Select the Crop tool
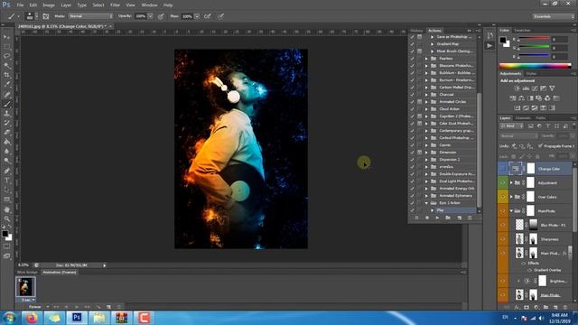The height and width of the screenshot is (325, 578). pos(6,75)
